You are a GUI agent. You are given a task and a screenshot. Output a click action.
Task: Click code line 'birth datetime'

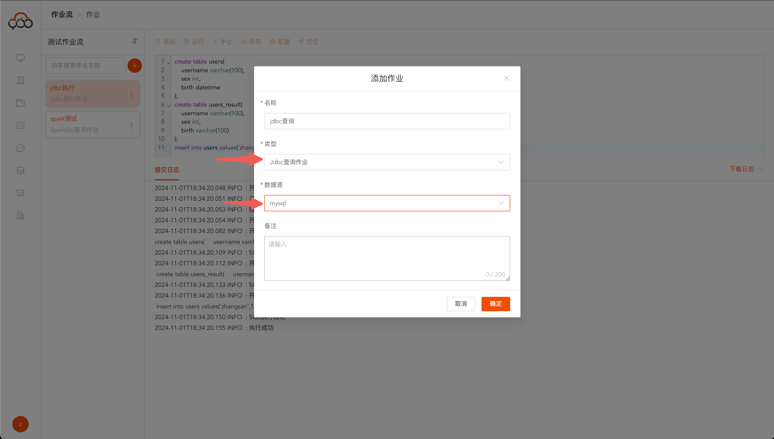tap(201, 87)
